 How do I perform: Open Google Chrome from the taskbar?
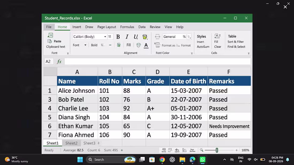pos(162,160)
